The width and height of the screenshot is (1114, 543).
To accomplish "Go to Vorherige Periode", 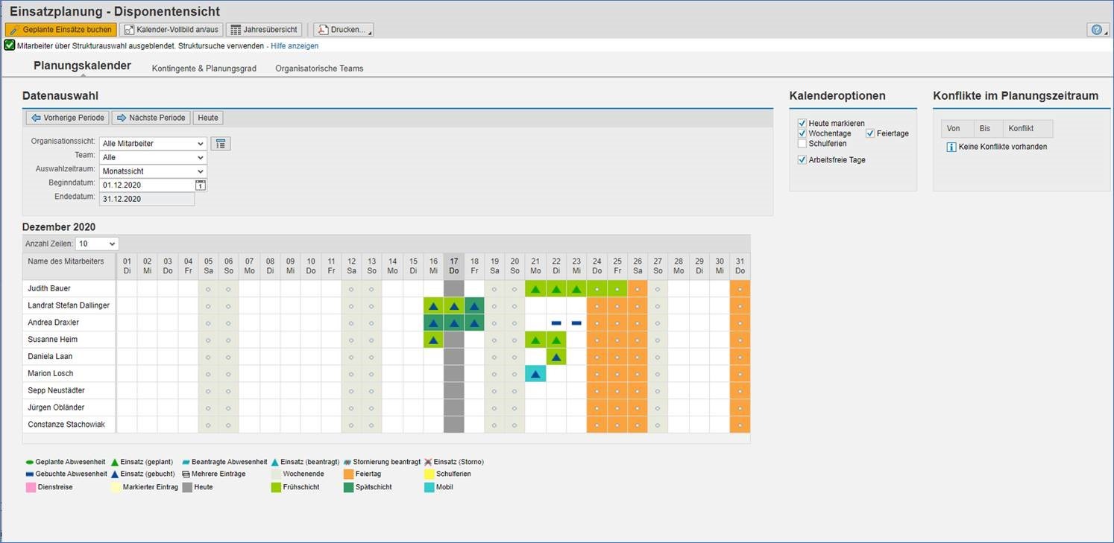I will pos(68,118).
